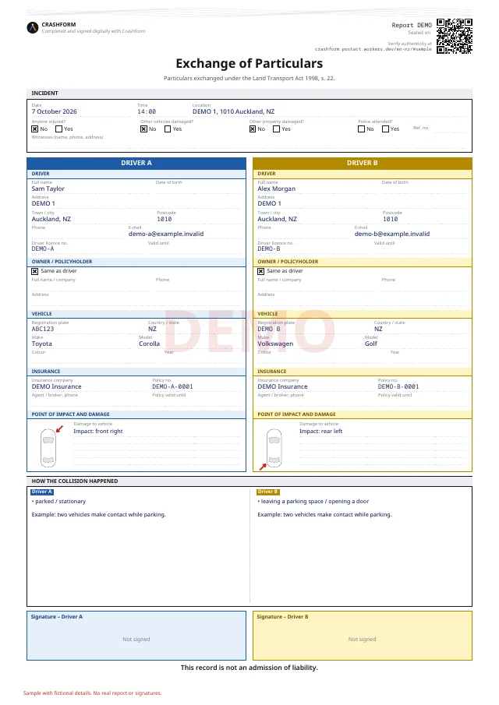This screenshot has width=499, height=705.
Task: Toggle Driver B 'Same as driver' checkbox
Action: [x=260, y=271]
